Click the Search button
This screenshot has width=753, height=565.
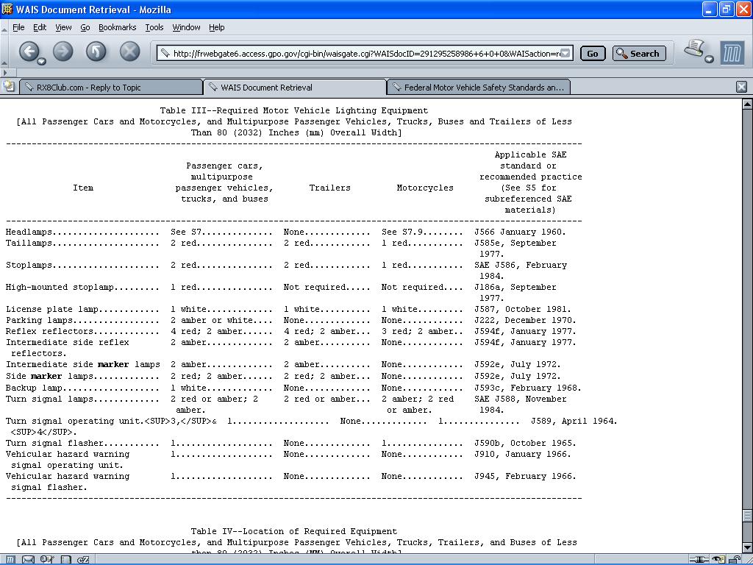click(x=639, y=53)
